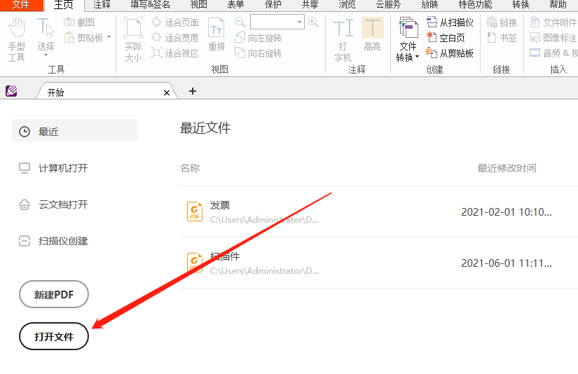This screenshot has height=374, width=578.
Task: Click the purple app logo icon
Action: pyautogui.click(x=11, y=90)
